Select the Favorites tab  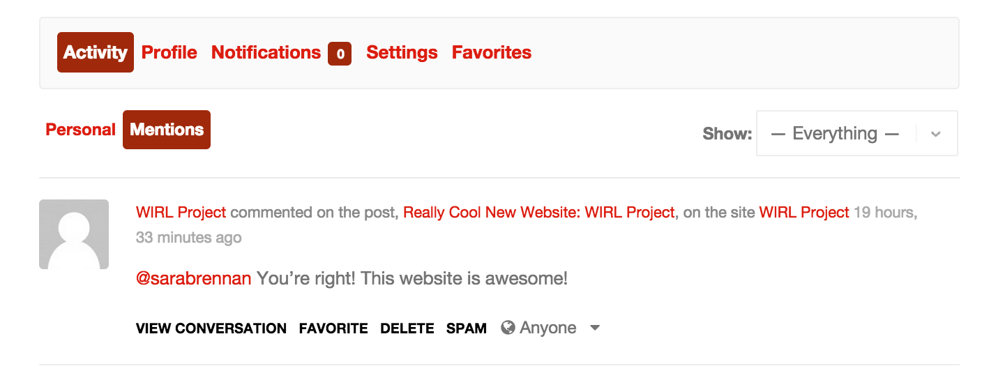492,52
